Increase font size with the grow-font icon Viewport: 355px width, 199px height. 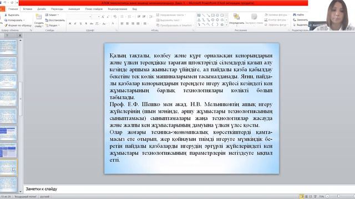[x=103, y=17]
